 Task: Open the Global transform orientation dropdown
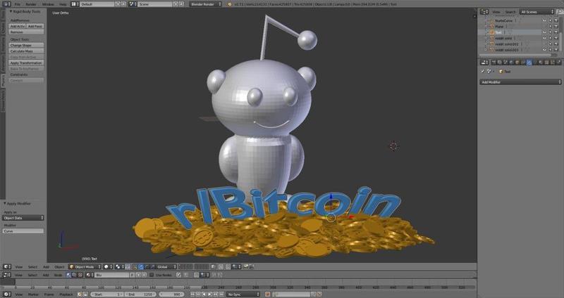pos(166,267)
